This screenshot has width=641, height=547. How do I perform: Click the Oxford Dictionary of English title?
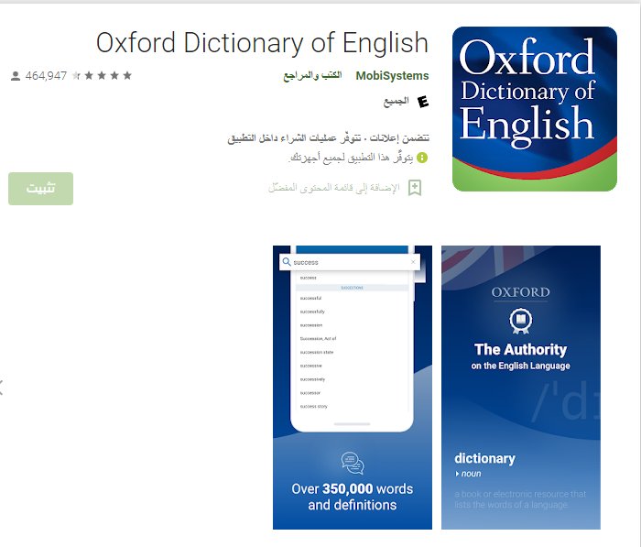[262, 43]
